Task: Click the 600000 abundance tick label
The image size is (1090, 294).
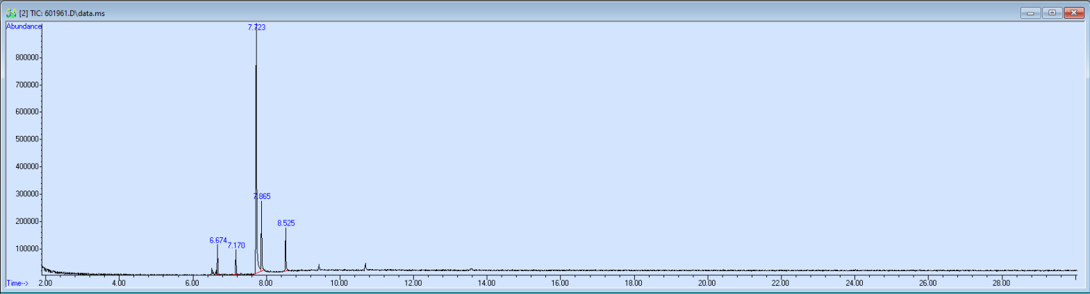Action: (x=27, y=112)
